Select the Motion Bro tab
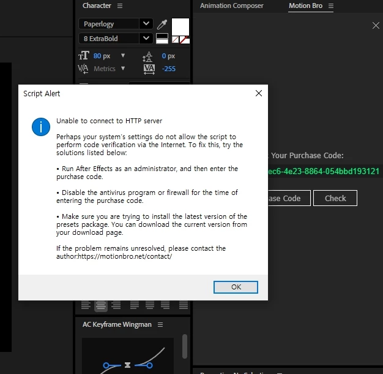Viewport: 383px width, 374px height. [305, 6]
